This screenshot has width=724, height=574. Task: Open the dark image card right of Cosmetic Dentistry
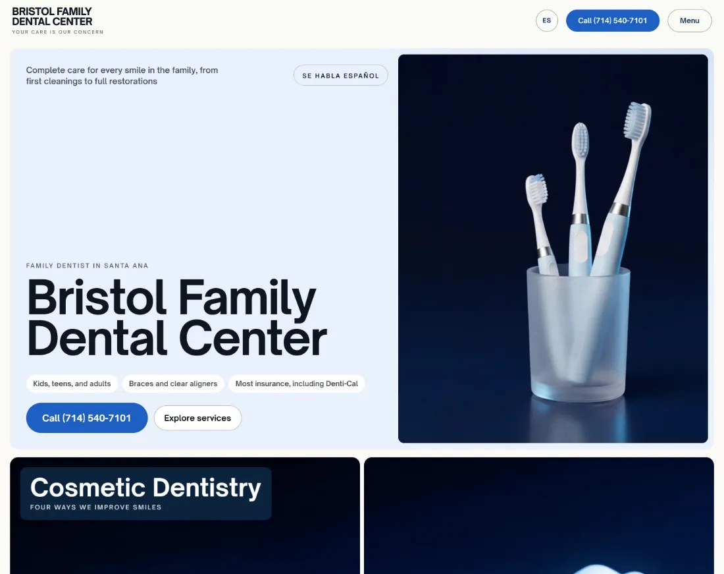tap(539, 516)
